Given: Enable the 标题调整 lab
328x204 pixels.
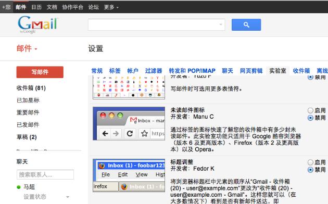Looking at the screenshot, I should tap(310, 162).
